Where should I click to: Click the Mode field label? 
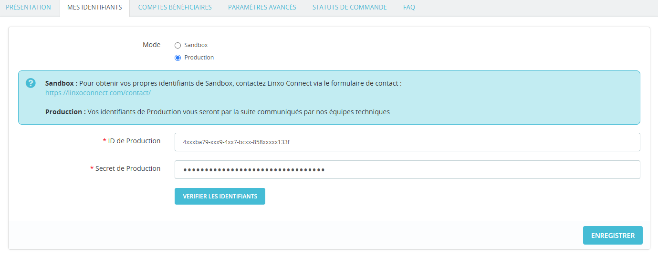(151, 45)
